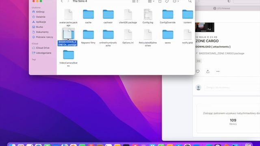Viewport: 260px width, 146px height.
Task: Select the ConfigOverride folder
Action: pos(168,16)
